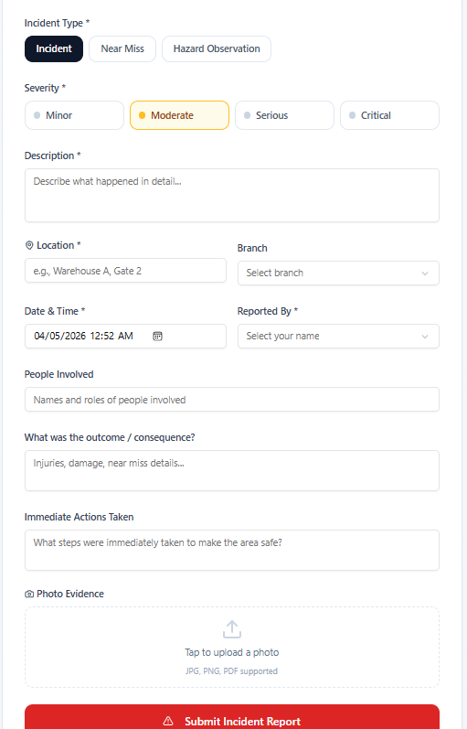Viewport: 467px width, 729px height.
Task: Expand the Select your name dropdown
Action: (338, 336)
